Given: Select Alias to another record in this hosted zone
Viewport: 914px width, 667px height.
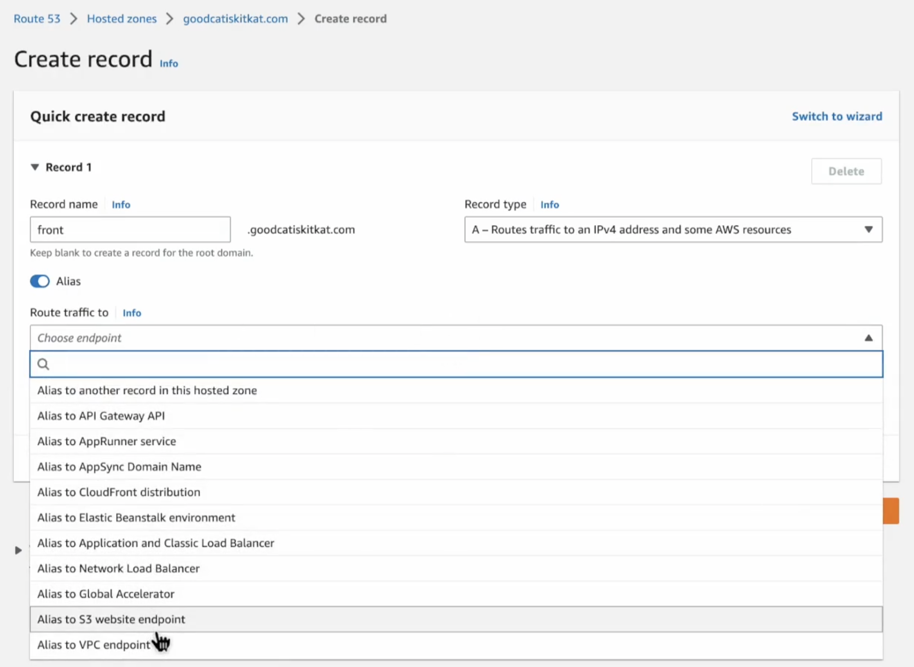Looking at the screenshot, I should [x=456, y=390].
